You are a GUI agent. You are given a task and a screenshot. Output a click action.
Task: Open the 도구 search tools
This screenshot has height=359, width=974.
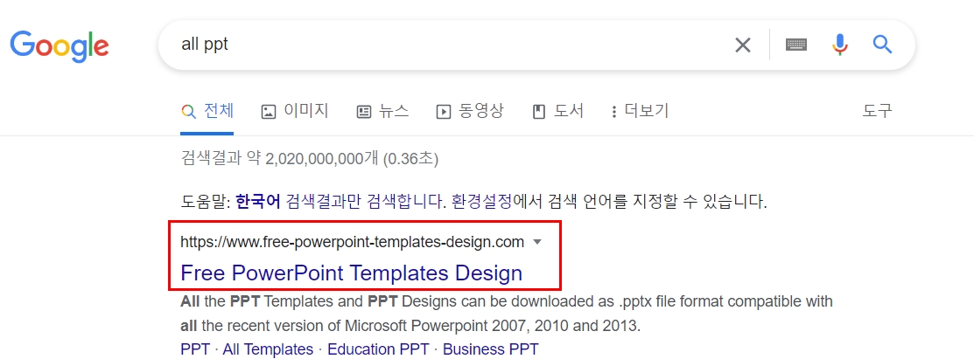[877, 112]
